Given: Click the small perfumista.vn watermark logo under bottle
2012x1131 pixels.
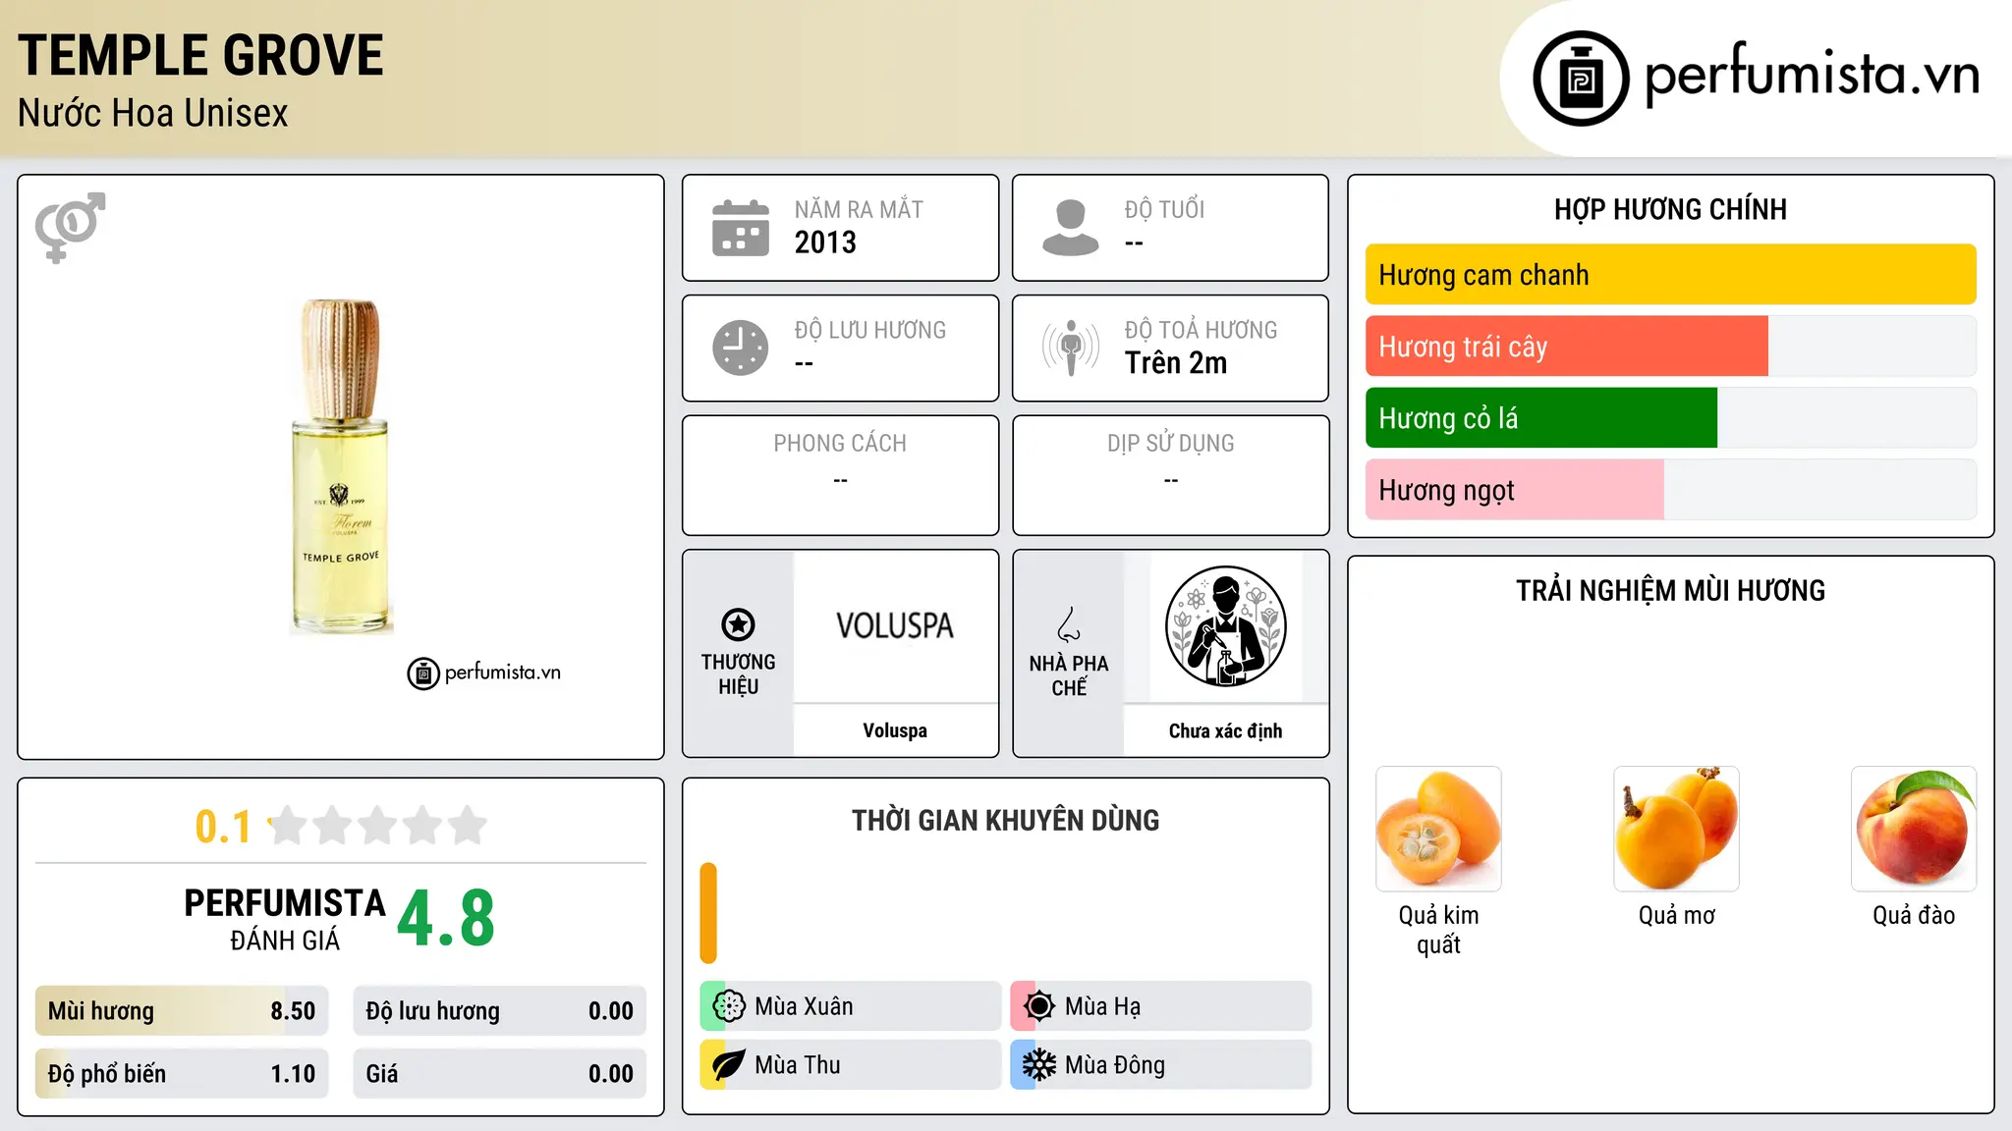Looking at the screenshot, I should click(x=484, y=673).
